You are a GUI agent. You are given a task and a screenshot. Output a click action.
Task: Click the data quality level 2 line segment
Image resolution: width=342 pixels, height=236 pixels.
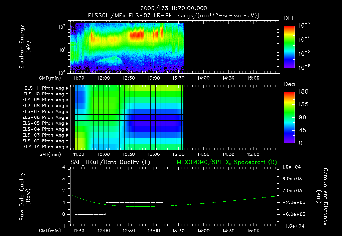(x=218, y=191)
